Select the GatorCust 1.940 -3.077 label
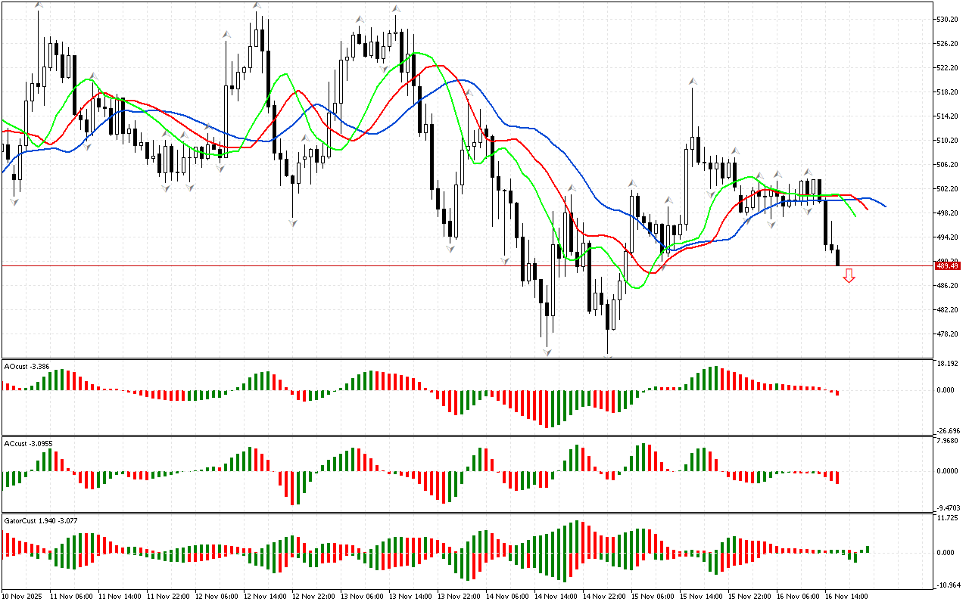Viewport: 969px width, 605px height. coord(41,521)
